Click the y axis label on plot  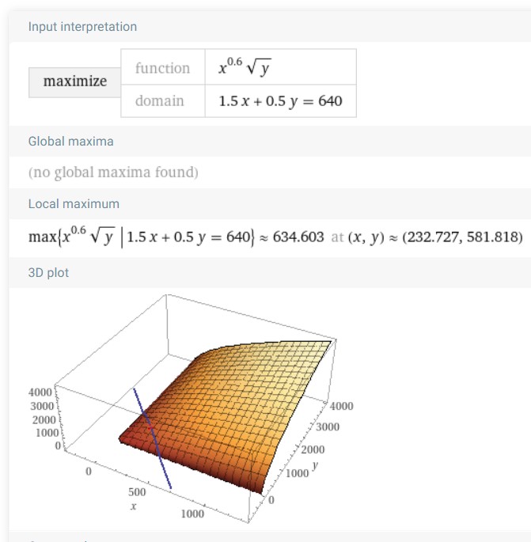315,466
